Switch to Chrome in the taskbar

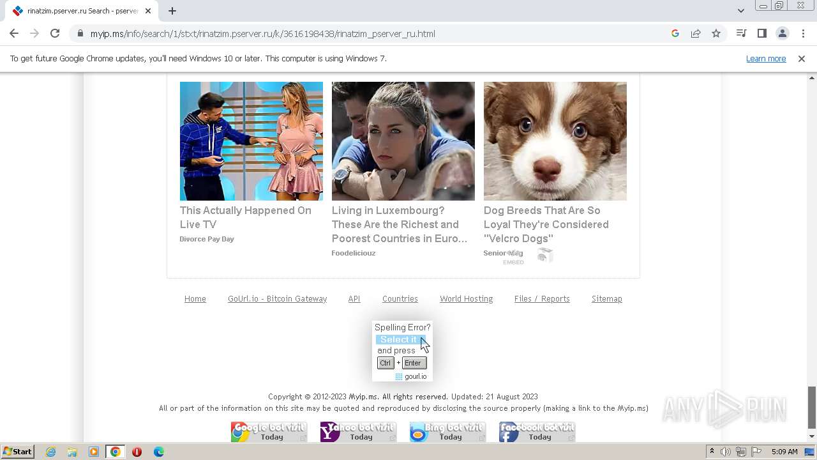tap(116, 452)
